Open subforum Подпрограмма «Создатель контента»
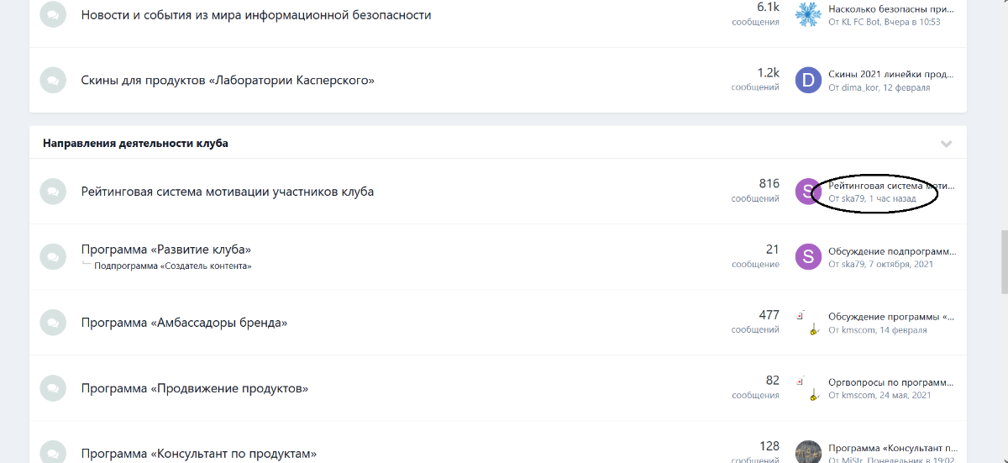This screenshot has width=1008, height=463. point(173,266)
